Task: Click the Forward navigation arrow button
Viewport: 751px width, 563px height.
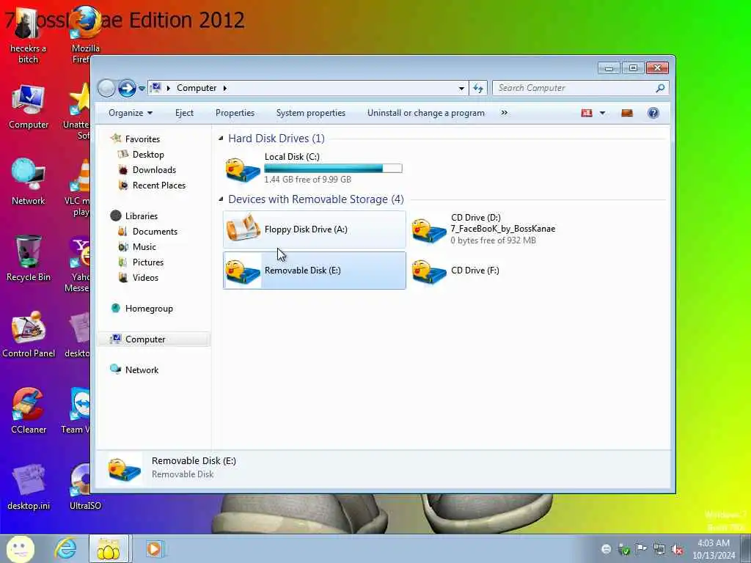Action: click(x=127, y=88)
